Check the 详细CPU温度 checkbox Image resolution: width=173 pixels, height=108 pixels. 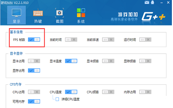click(x=57, y=99)
